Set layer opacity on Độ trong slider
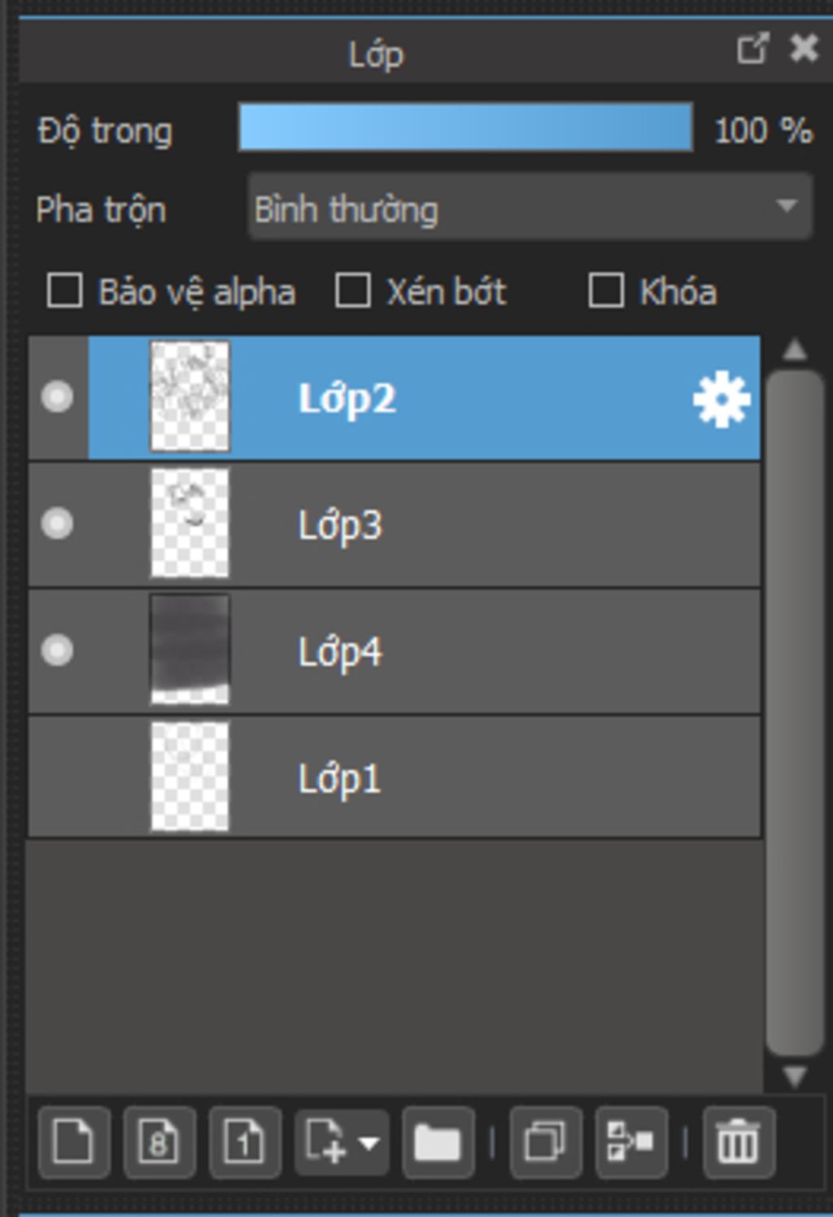Viewport: 833px width, 1217px height. tap(465, 127)
